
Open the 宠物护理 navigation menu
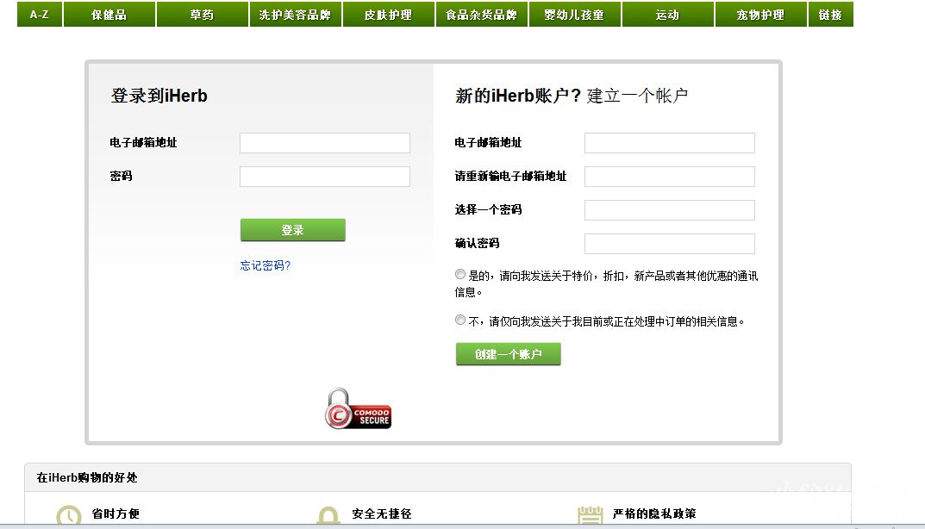click(760, 14)
